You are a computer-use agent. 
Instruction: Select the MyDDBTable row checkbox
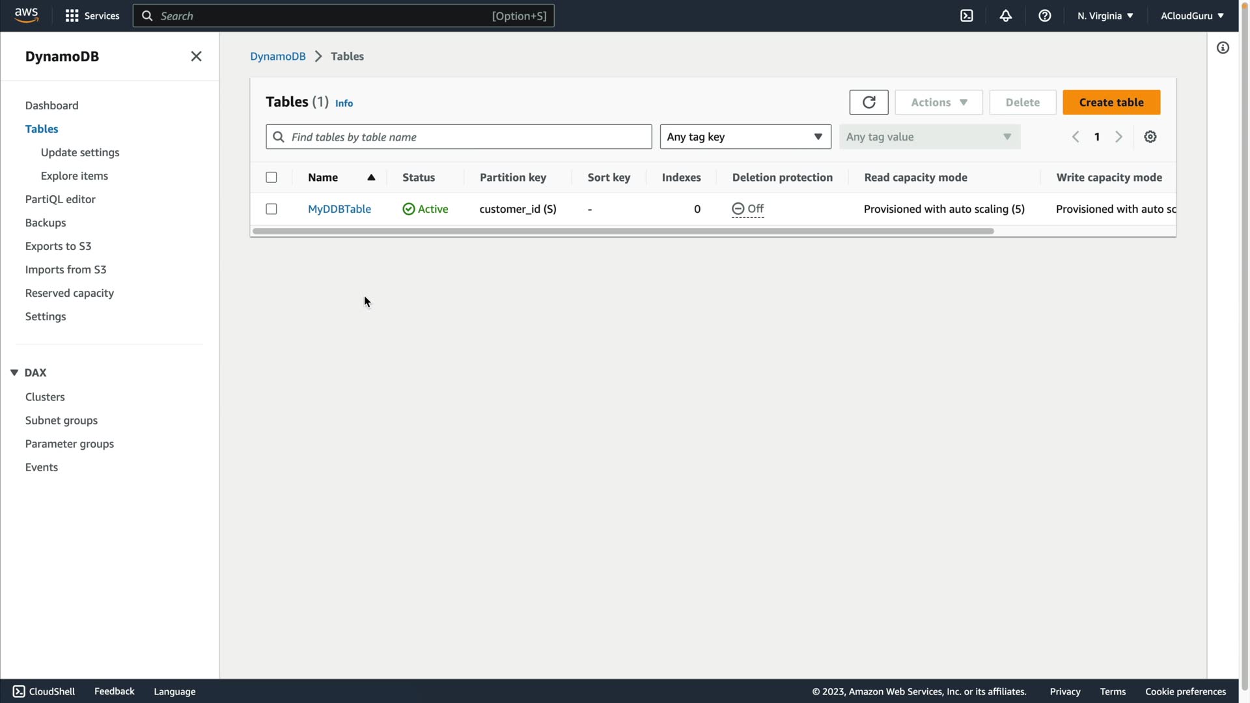(x=271, y=209)
